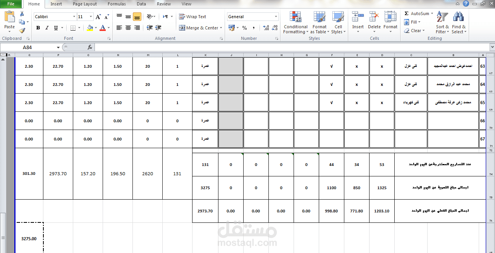
Task: Toggle Italic formatting
Action: [x=47, y=28]
